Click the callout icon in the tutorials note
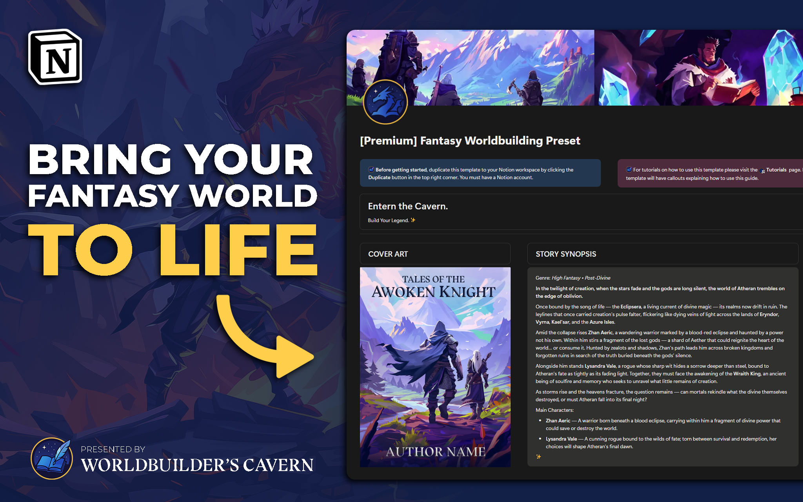The width and height of the screenshot is (803, 502). pos(629,169)
